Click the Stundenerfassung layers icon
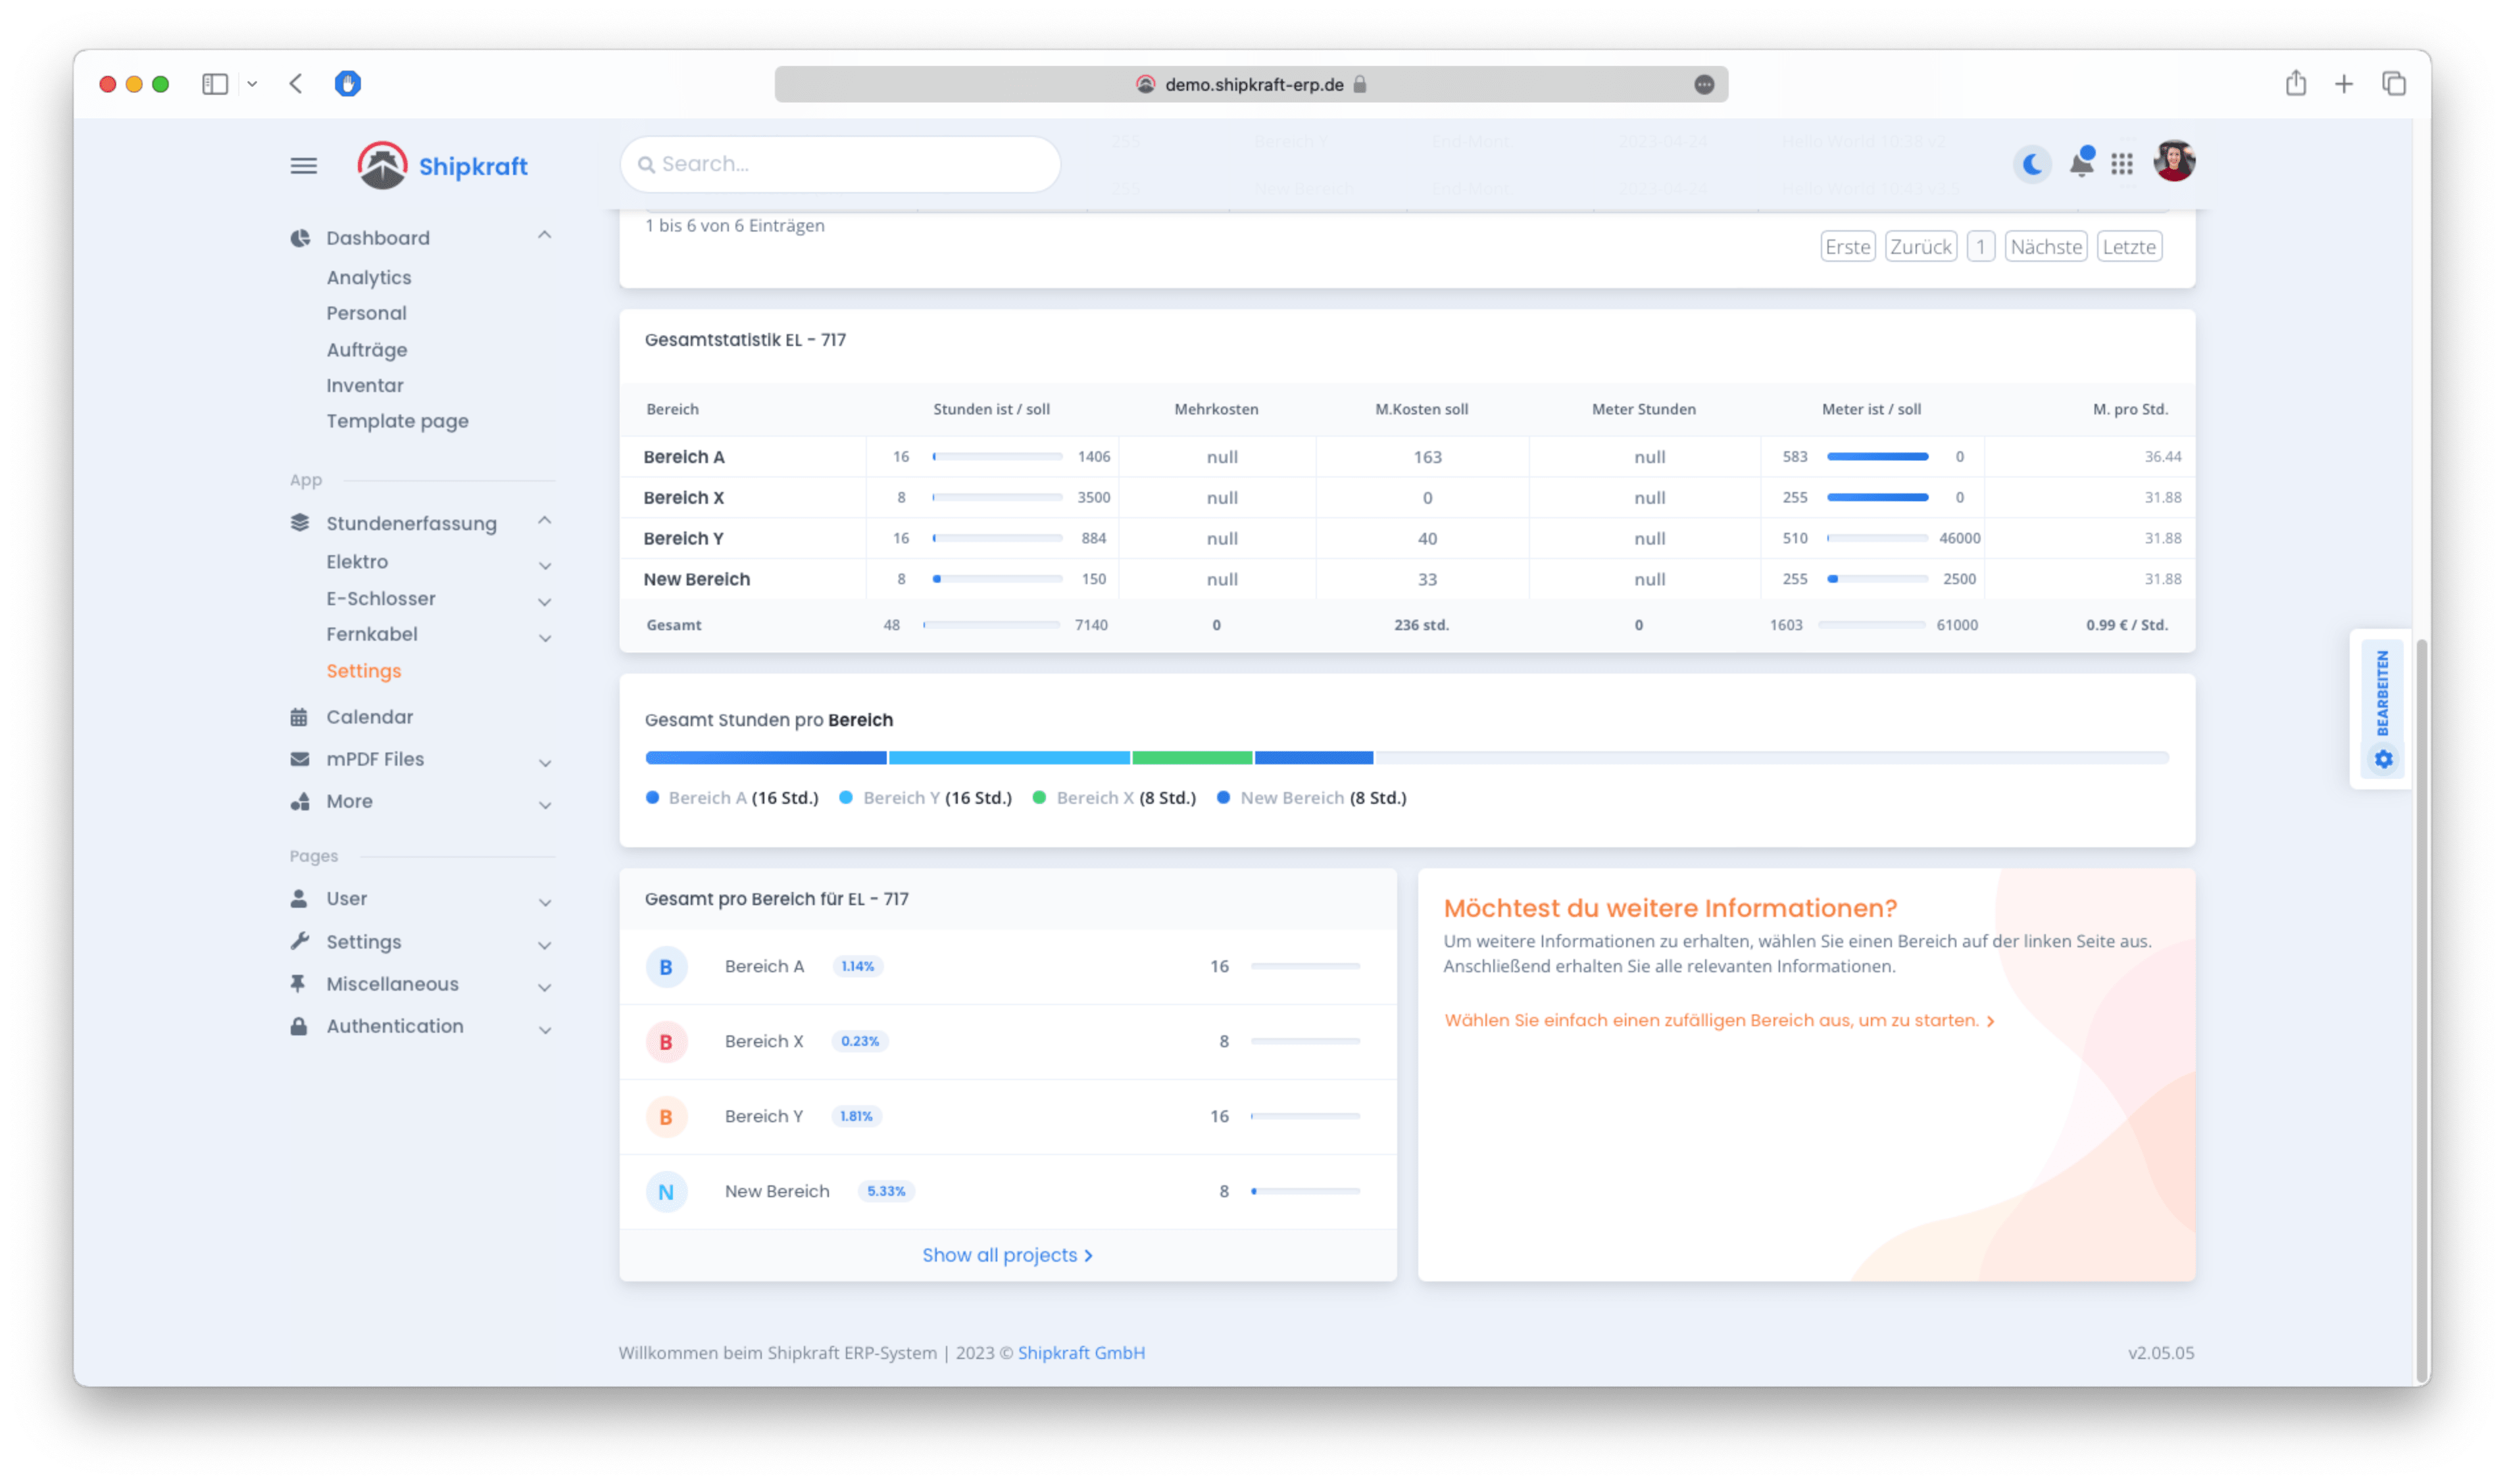 (300, 523)
